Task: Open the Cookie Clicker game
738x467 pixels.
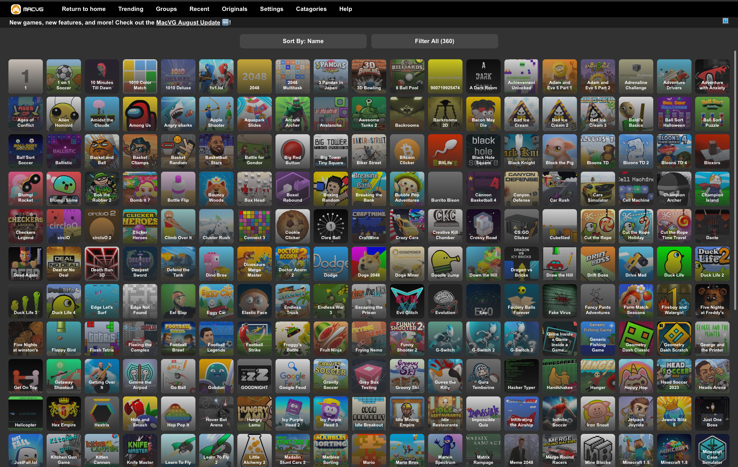Action: (x=293, y=226)
